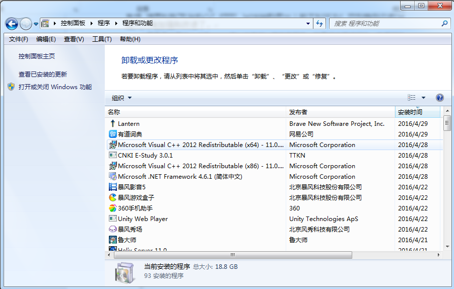454x289 pixels.
Task: Open the 文件(F) menu
Action: (19, 39)
